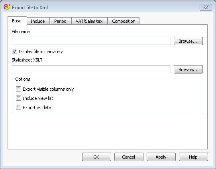
Task: Click the Export file to Xml title text
Action: click(30, 8)
